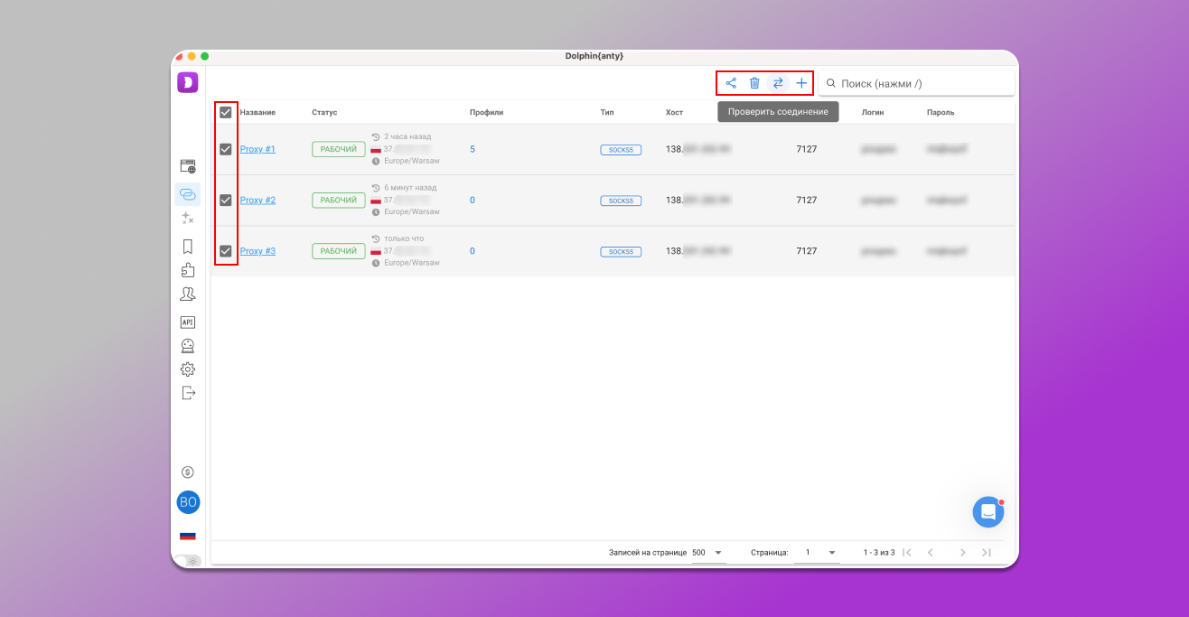Click the check connection arrows icon

[x=778, y=83]
